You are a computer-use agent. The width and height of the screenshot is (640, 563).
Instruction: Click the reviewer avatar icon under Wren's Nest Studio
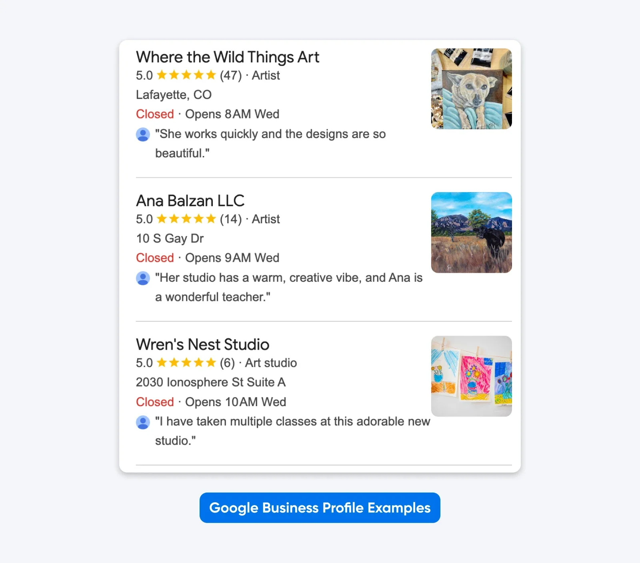click(143, 423)
